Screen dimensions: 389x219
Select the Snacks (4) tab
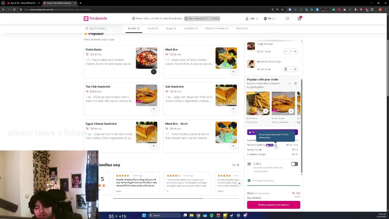click(153, 28)
